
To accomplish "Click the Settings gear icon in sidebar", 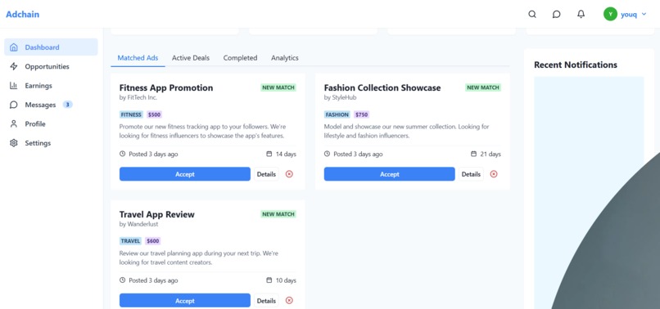I will (x=14, y=143).
